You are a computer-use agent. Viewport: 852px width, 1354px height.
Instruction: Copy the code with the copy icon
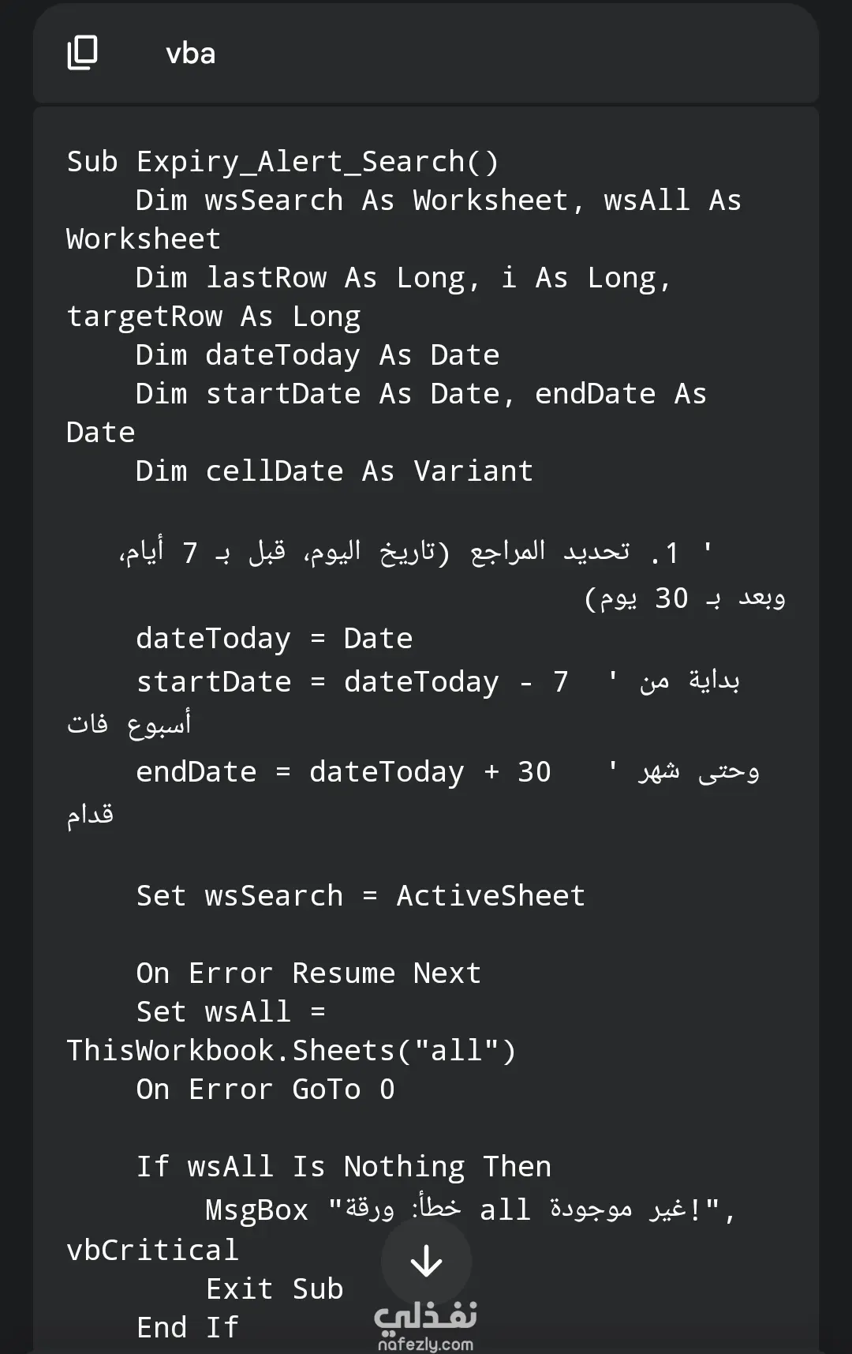coord(82,53)
